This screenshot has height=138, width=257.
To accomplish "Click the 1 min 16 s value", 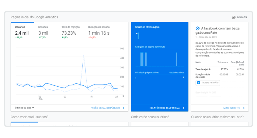I will 99,33.
